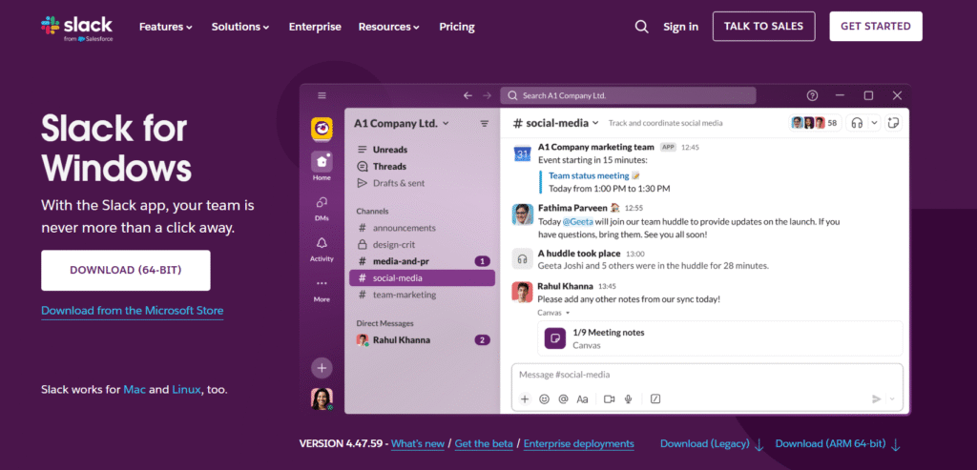
Task: Toggle the hamburger menu in the app title bar
Action: (322, 95)
